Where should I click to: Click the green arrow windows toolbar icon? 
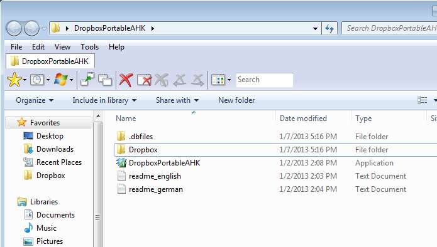point(87,80)
